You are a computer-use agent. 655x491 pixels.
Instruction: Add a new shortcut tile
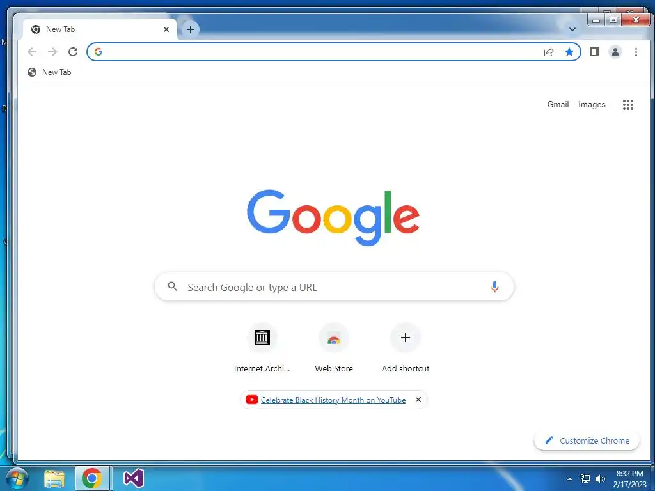pyautogui.click(x=405, y=348)
